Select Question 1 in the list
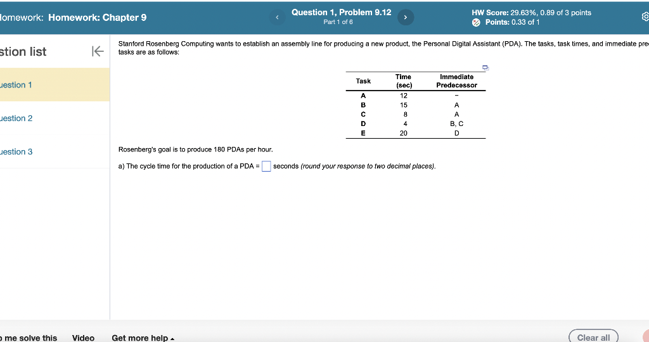Screen dimensions: 649x342 pyautogui.click(x=55, y=85)
